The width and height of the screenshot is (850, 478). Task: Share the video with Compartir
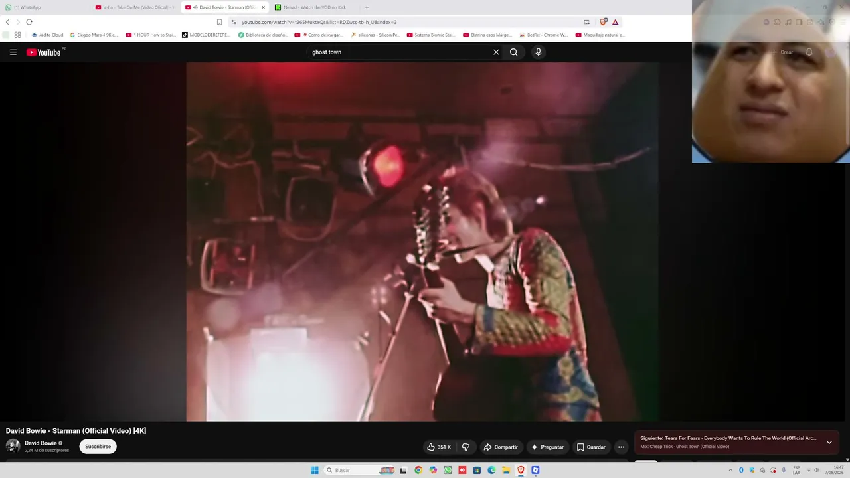[501, 447]
